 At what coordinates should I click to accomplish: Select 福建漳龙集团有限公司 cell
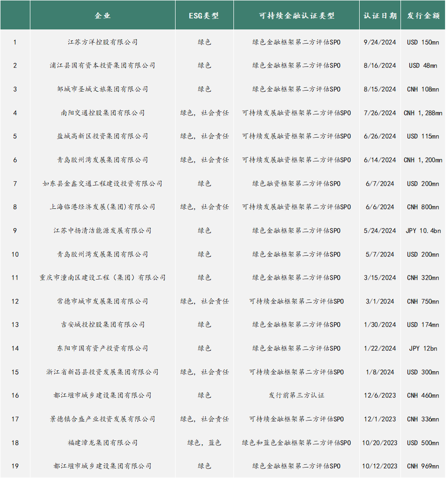pyautogui.click(x=102, y=443)
